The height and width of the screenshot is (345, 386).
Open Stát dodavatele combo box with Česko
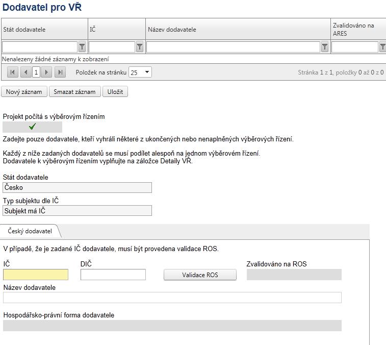click(78, 187)
